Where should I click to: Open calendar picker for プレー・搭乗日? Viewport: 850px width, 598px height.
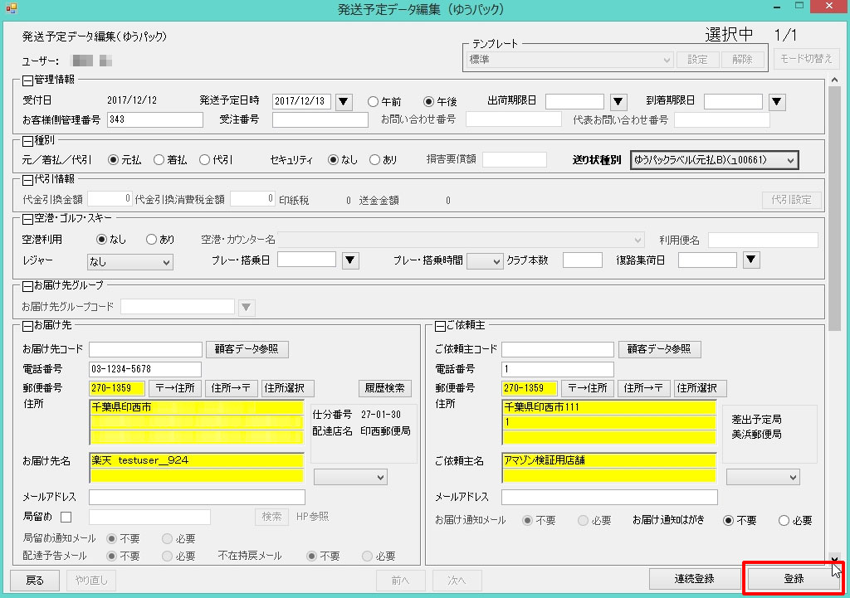pyautogui.click(x=350, y=260)
